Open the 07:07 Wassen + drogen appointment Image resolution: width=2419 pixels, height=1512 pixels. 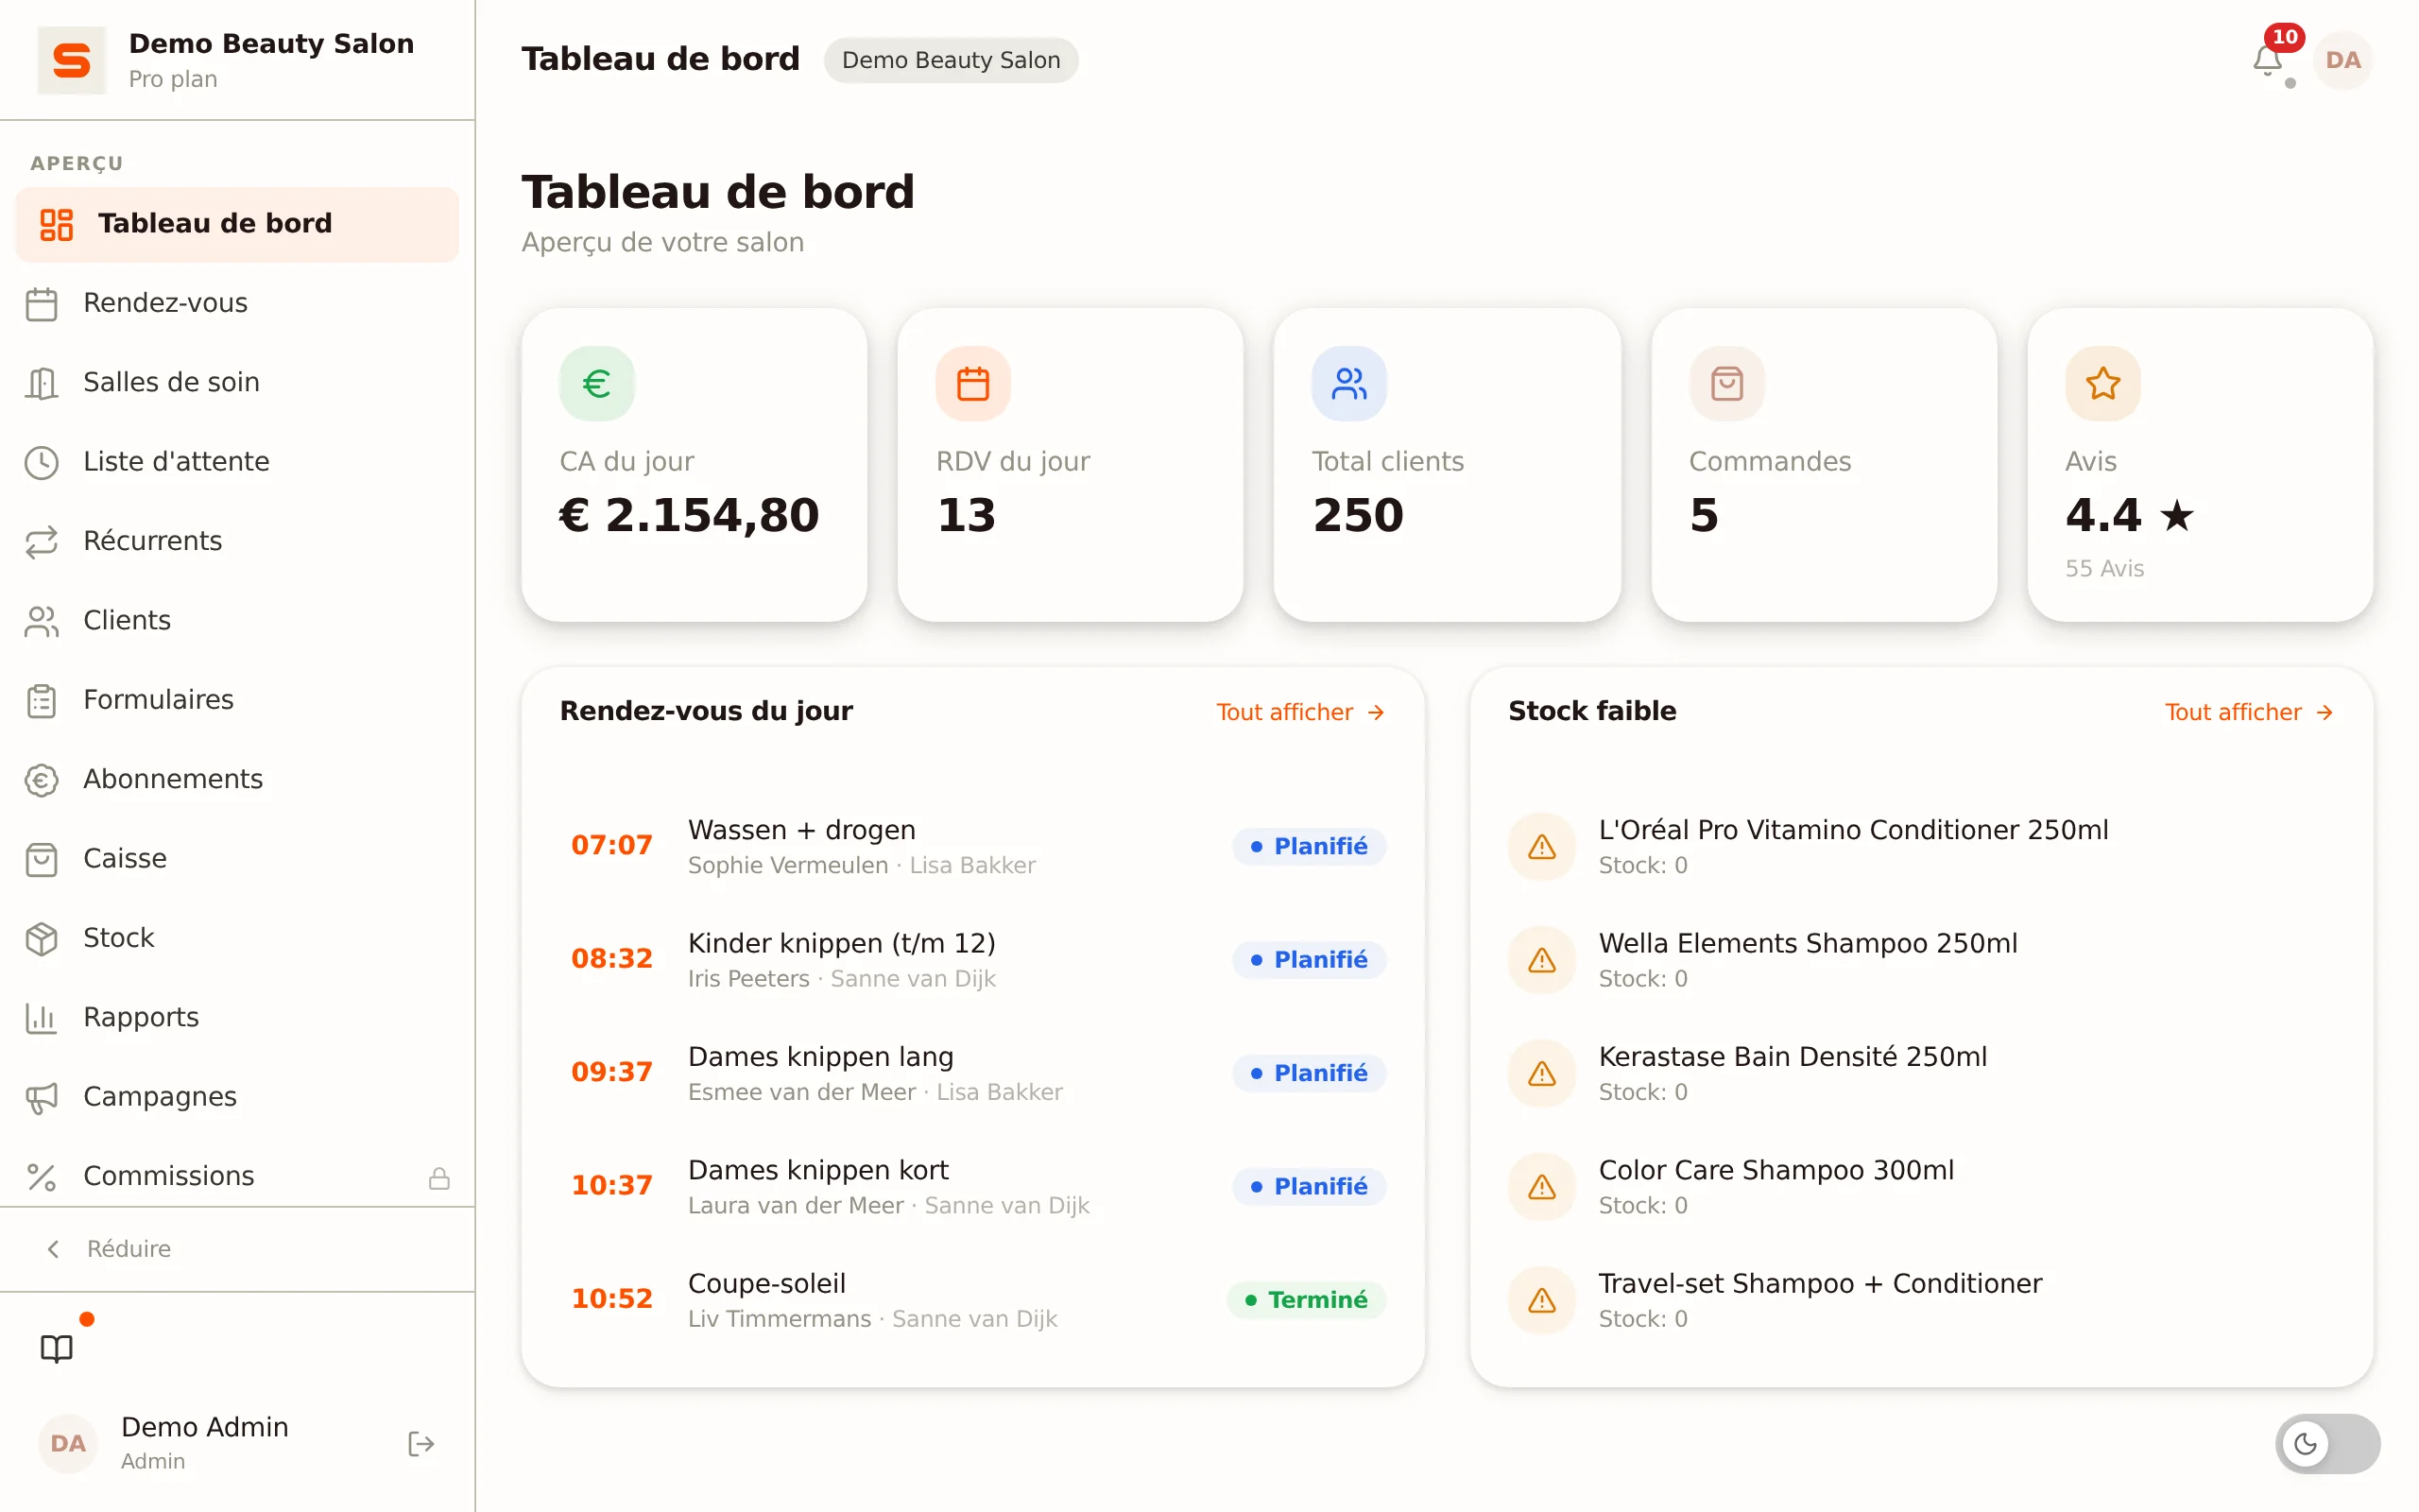click(x=972, y=846)
